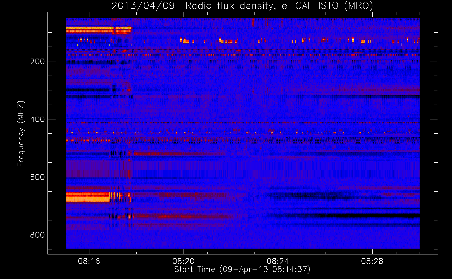Click the '08:28' time tick label
Screen dimensions: 452x279
[x=372, y=261]
